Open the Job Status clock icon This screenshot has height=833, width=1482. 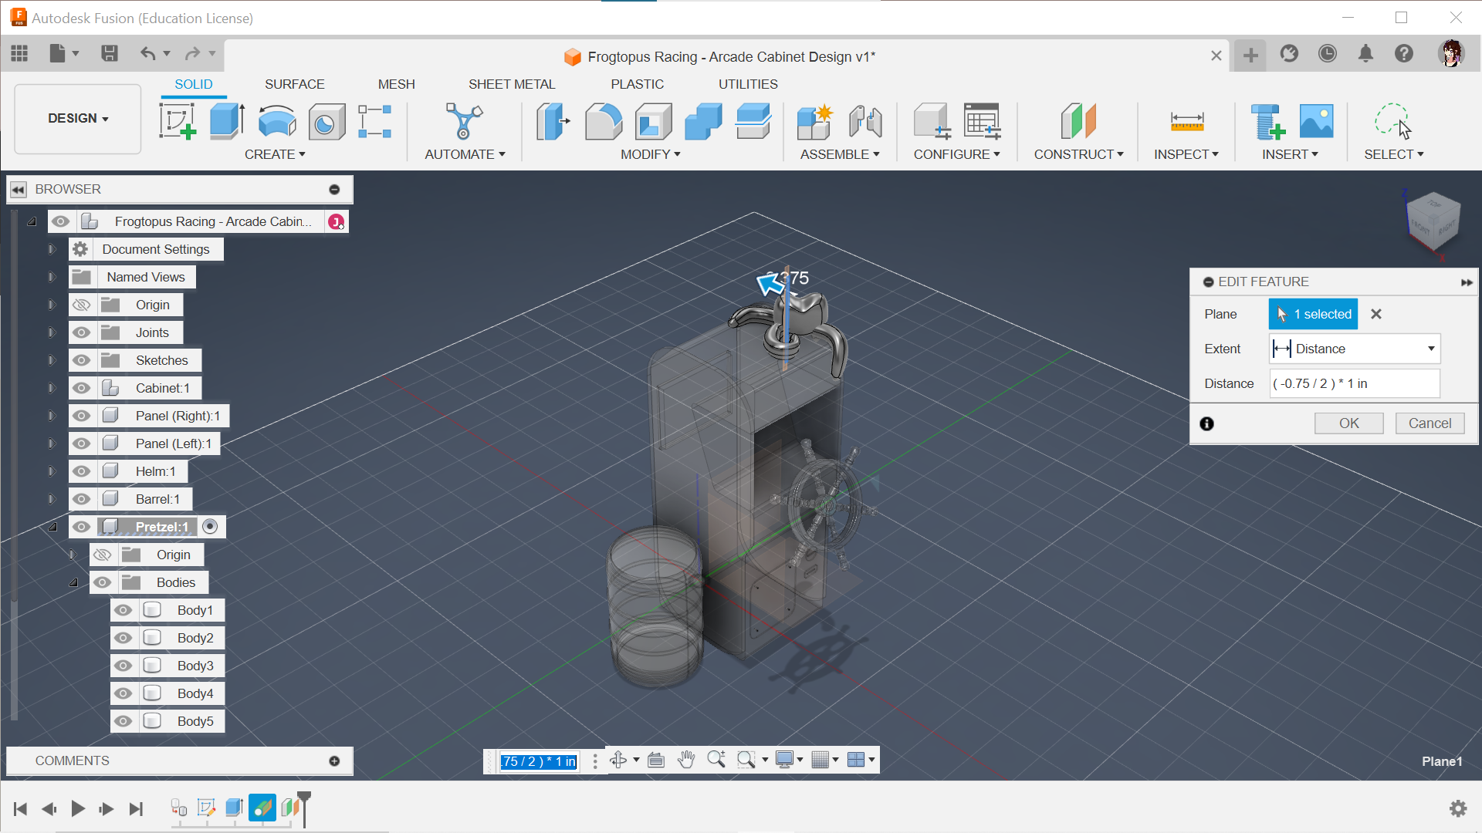1327,53
